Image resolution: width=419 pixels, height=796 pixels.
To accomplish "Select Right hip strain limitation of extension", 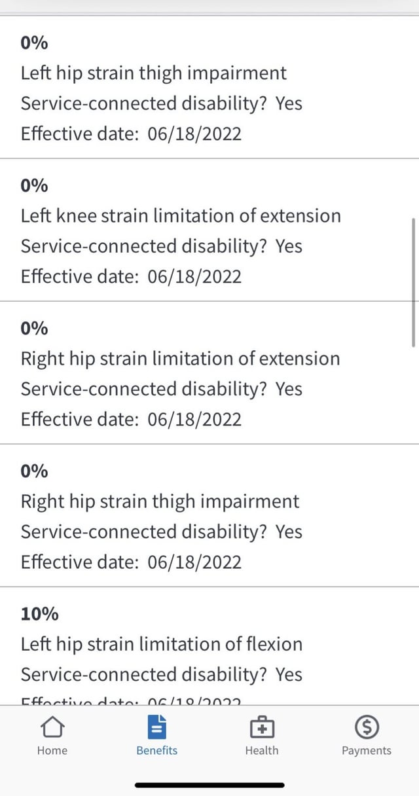I will click(181, 358).
